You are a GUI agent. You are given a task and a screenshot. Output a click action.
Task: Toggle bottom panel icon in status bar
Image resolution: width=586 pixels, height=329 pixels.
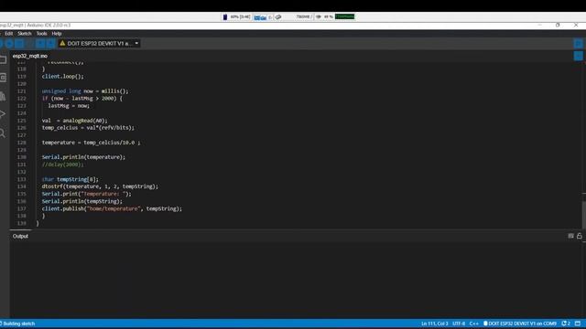coord(578,324)
